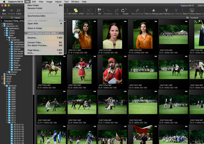Expand the 1998 folder node

pos(7,88)
